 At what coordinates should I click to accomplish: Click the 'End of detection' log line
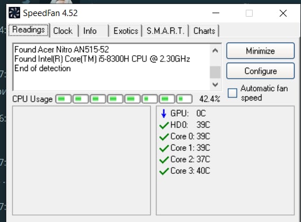pyautogui.click(x=43, y=68)
